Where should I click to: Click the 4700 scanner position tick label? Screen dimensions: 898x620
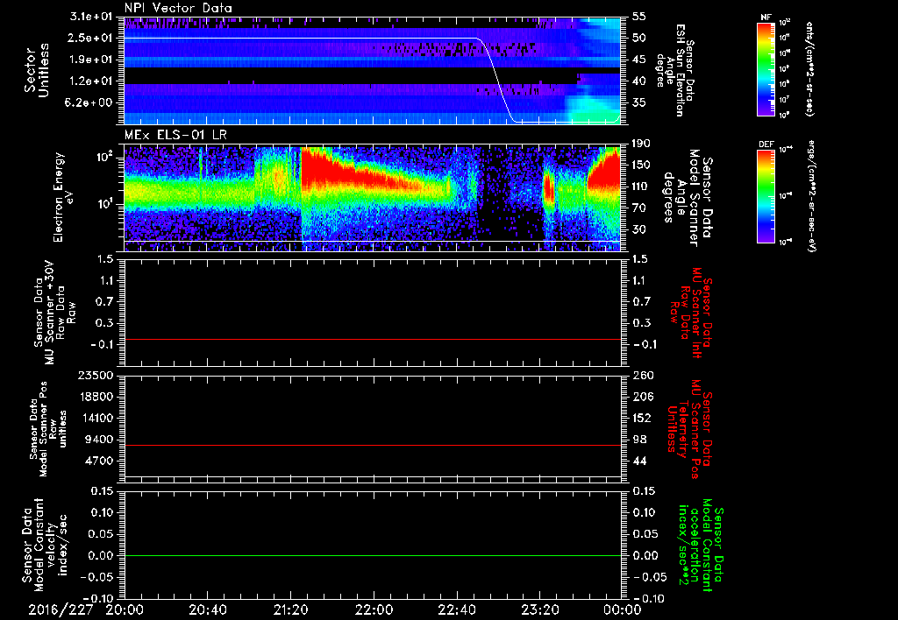tap(97, 461)
